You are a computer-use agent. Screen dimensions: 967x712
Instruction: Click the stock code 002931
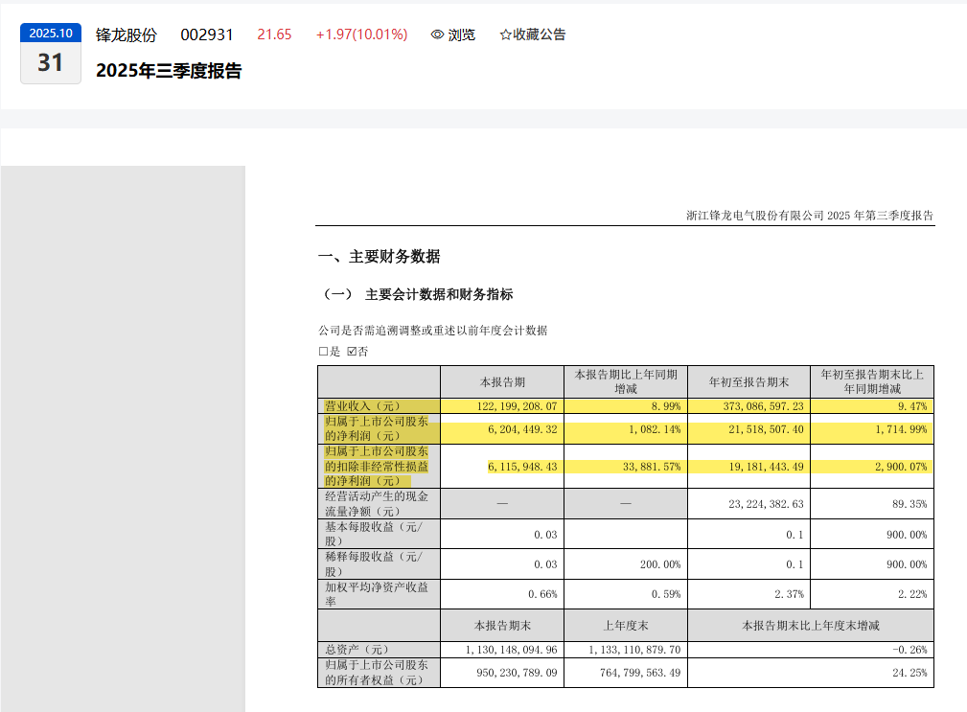click(207, 34)
